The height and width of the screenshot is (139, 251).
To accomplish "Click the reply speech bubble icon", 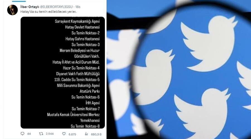I will click(x=23, y=134).
